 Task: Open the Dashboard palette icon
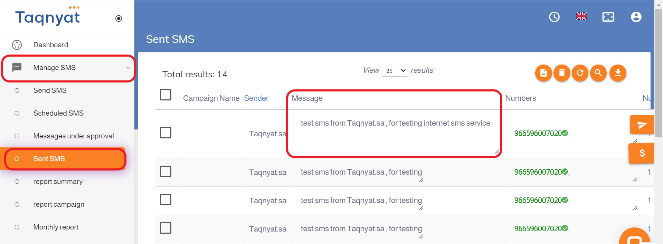[17, 45]
